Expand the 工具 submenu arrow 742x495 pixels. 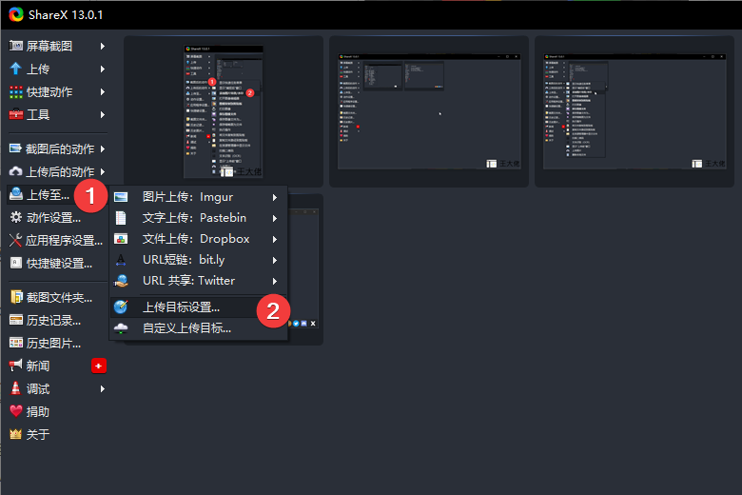click(102, 114)
